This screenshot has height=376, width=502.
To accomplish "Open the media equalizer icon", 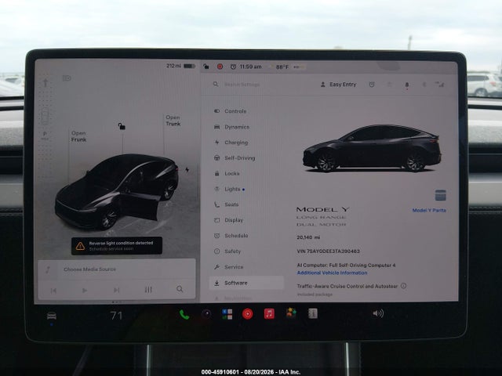I will coord(148,290).
